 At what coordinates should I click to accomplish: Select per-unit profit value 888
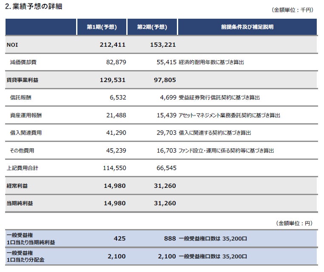point(170,239)
